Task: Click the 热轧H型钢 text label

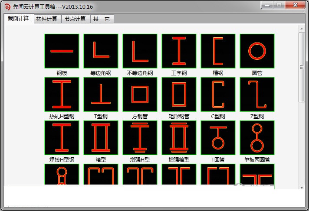Action: (62, 116)
